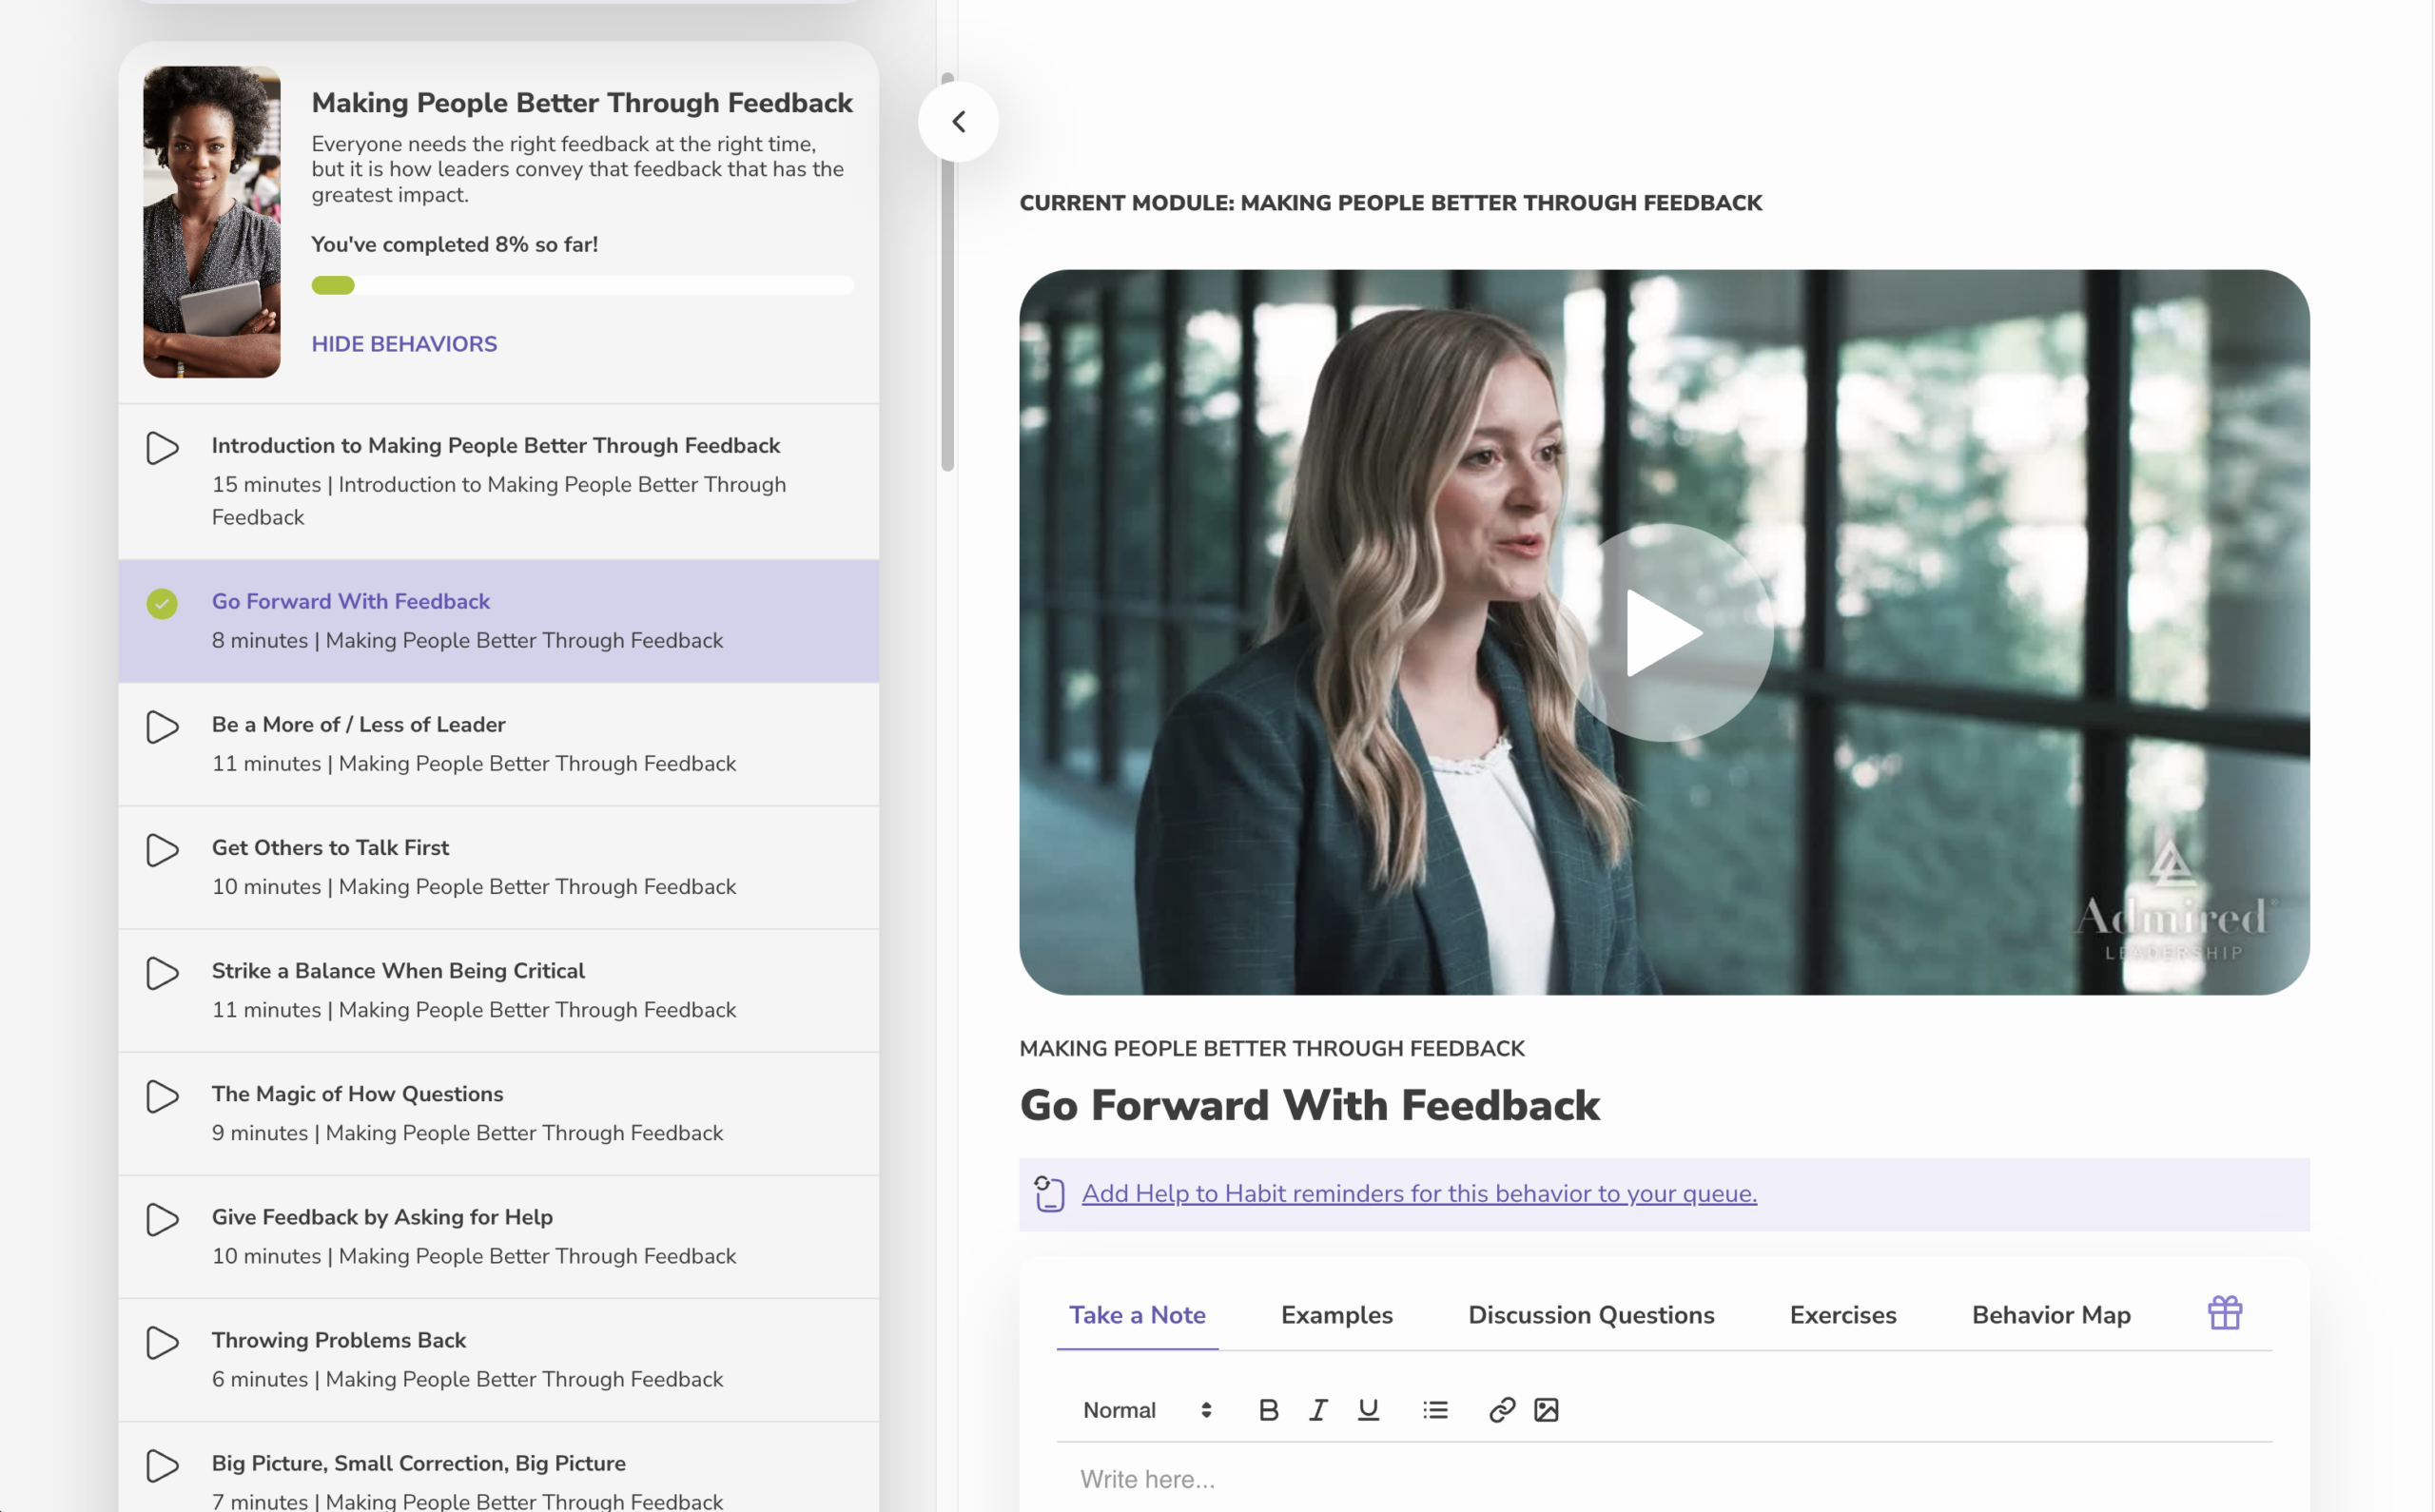This screenshot has width=2435, height=1512.
Task: Insert a link in the note editor
Action: point(1501,1410)
